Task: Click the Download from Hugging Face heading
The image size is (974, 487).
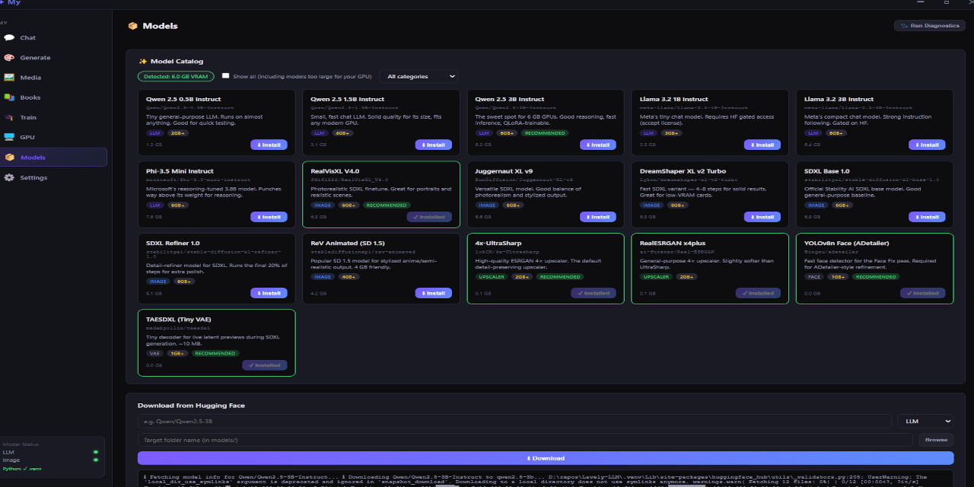Action: click(191, 406)
